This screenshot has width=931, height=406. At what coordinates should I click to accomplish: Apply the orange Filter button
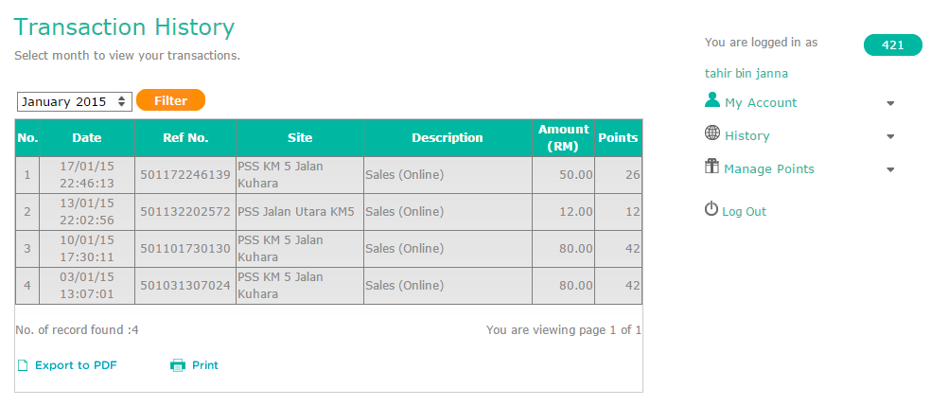tap(170, 100)
